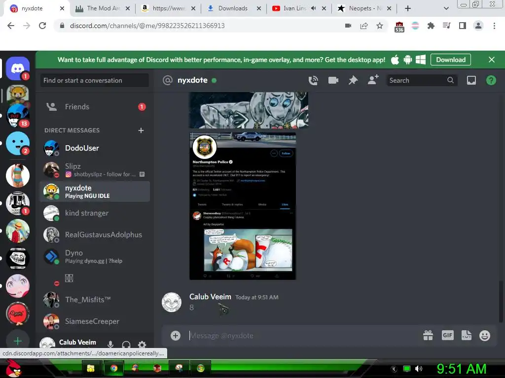
Task: Start a voice call with nyxdote
Action: pyautogui.click(x=313, y=80)
